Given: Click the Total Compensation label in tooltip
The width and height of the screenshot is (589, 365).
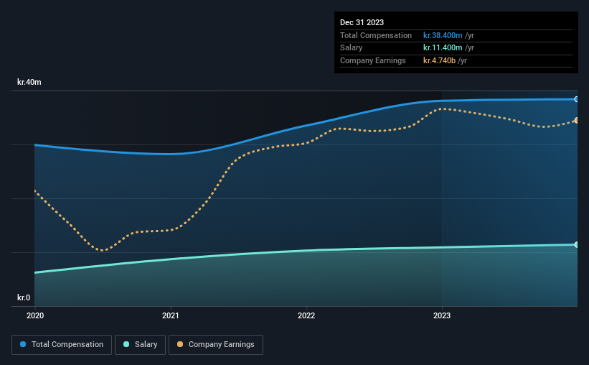Looking at the screenshot, I should [x=376, y=35].
